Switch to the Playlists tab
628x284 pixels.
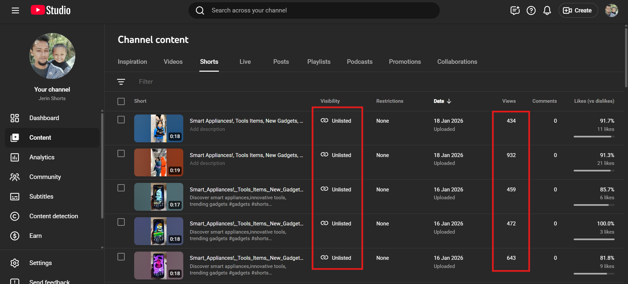click(x=318, y=62)
